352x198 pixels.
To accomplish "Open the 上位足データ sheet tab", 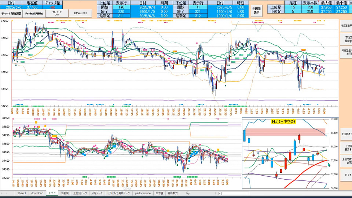I will click(80, 193).
